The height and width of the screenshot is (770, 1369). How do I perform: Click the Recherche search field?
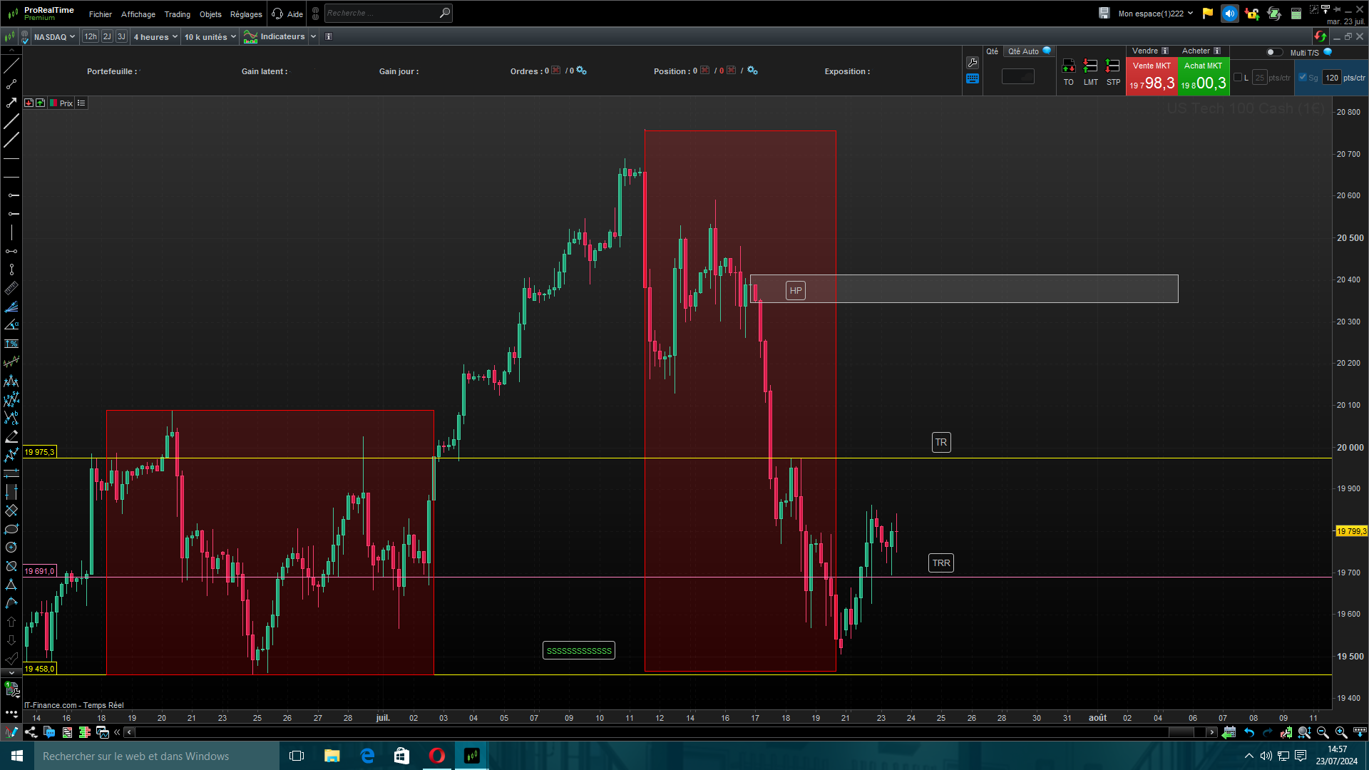pos(381,13)
